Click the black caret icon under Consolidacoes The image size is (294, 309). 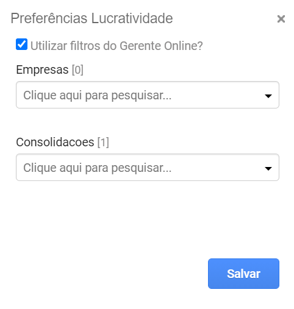(268, 168)
